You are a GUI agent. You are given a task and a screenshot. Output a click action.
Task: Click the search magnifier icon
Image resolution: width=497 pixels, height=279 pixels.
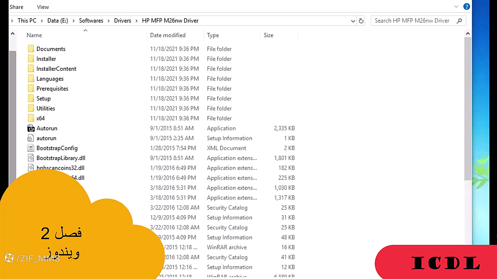(459, 21)
